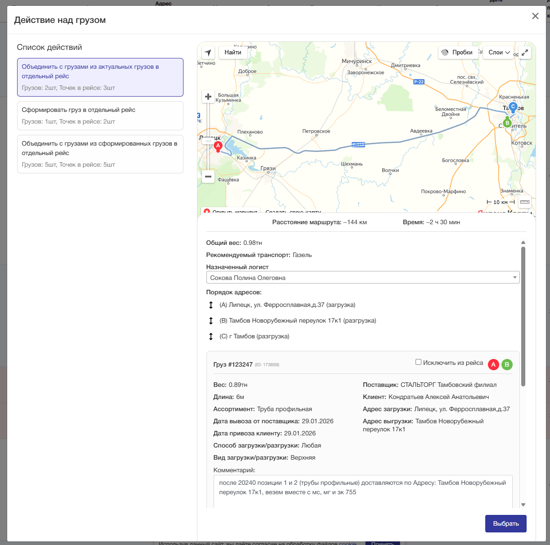This screenshot has height=545, width=550.
Task: Click green B badge in cargo #123247 card
Action: [507, 364]
